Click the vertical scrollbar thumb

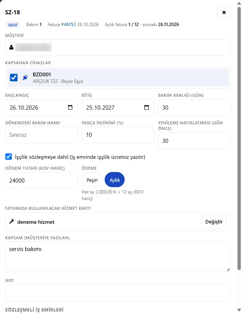(239, 138)
